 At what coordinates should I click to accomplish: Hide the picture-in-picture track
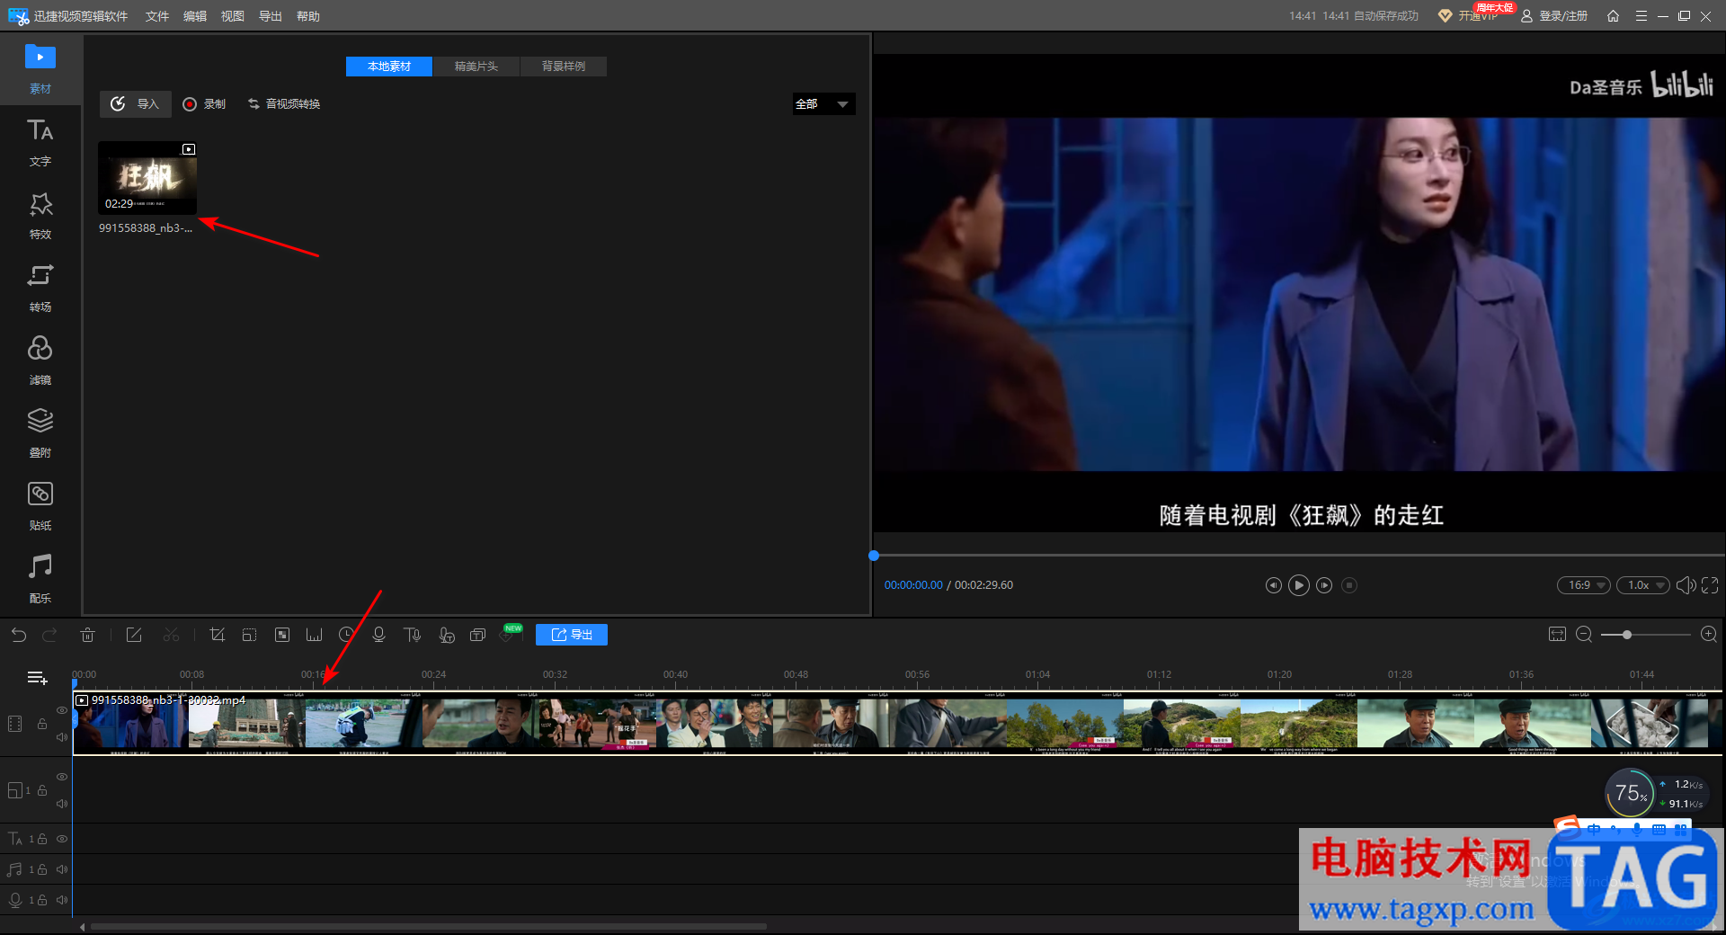coord(62,777)
